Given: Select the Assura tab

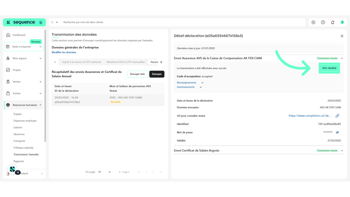Looking at the screenshot, I should click(x=154, y=62).
